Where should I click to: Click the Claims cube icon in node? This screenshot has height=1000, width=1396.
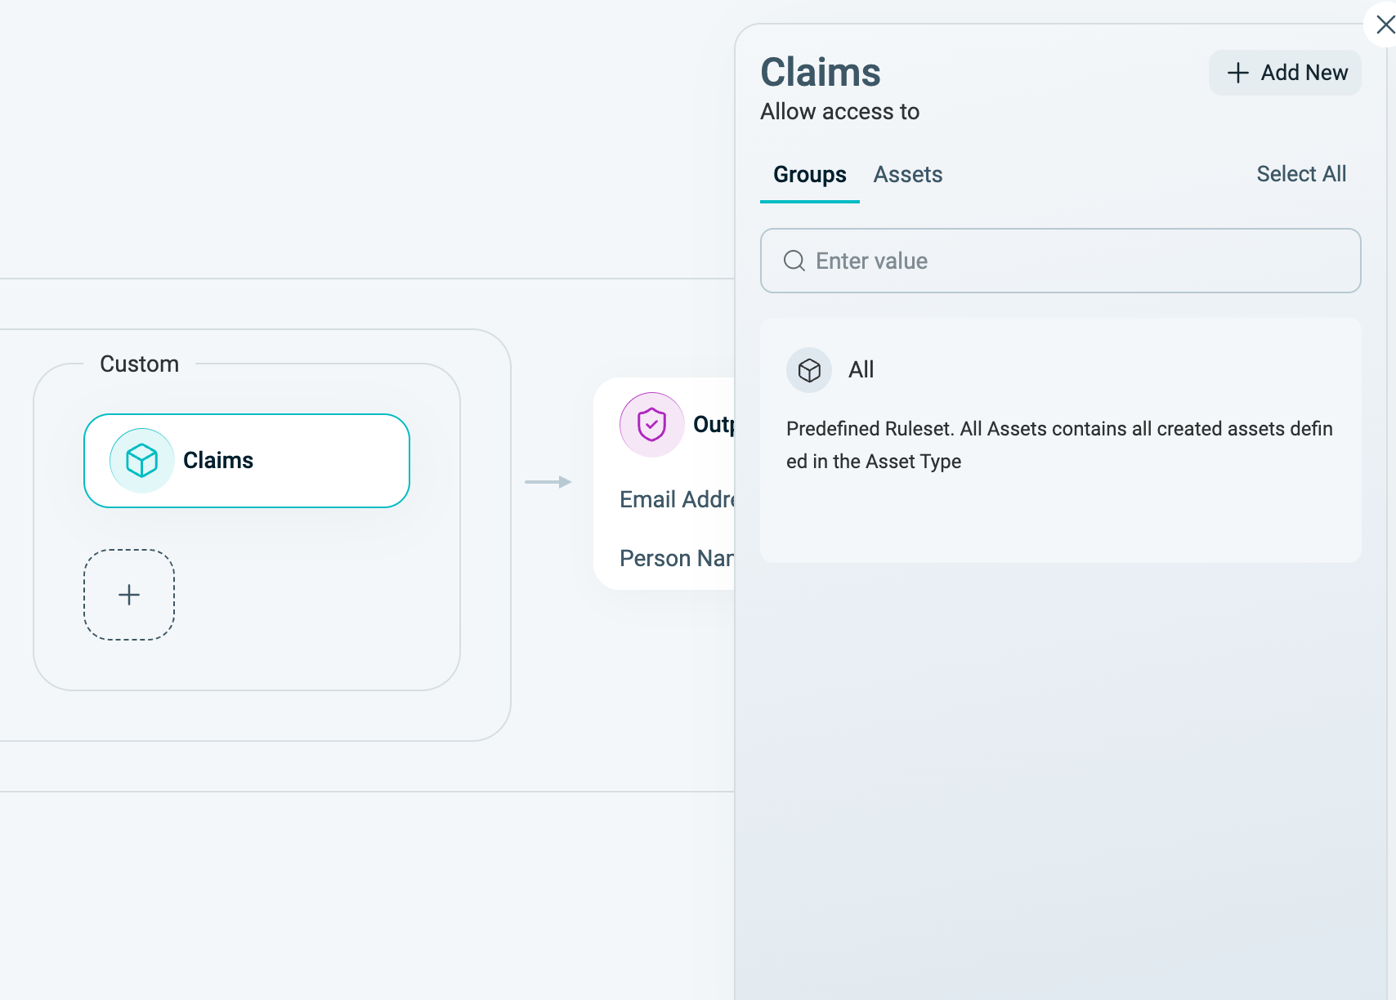[141, 461]
